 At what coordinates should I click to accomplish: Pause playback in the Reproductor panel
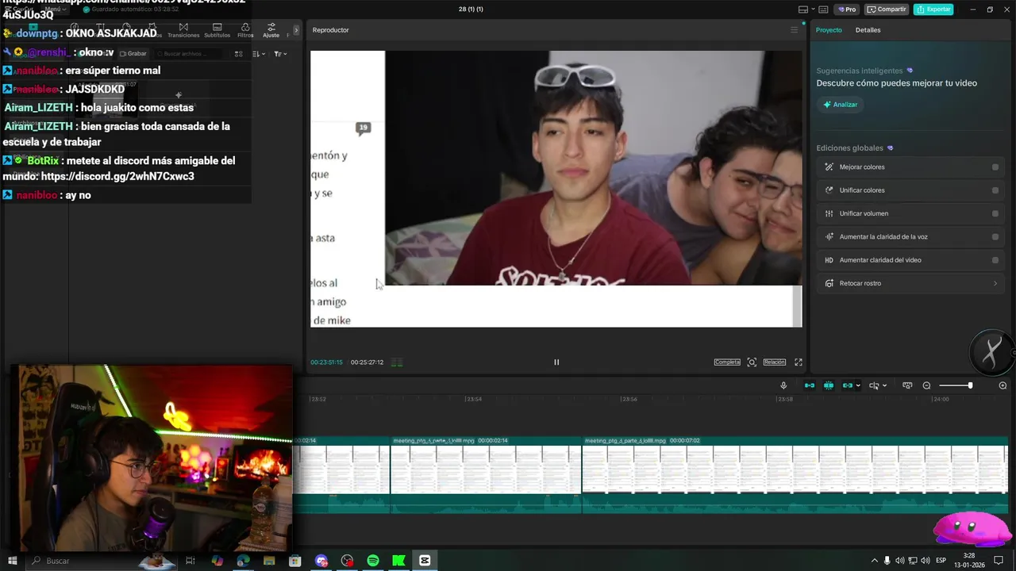556,362
